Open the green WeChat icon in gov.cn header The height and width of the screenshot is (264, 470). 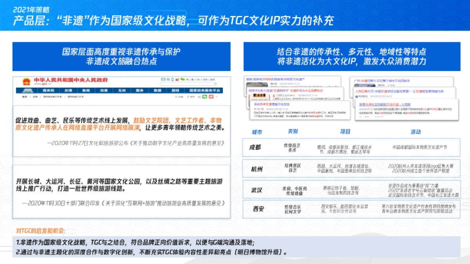(183, 79)
